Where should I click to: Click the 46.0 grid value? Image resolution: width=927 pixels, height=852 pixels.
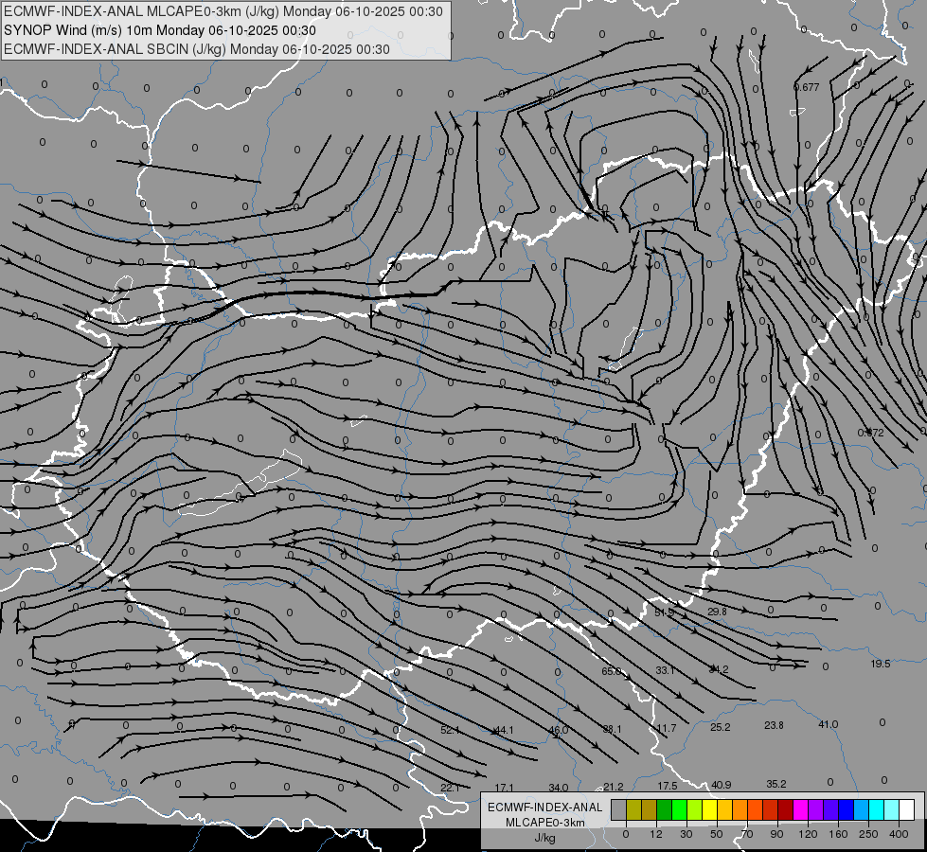point(559,730)
